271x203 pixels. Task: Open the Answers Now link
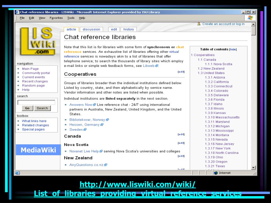pos(81,105)
